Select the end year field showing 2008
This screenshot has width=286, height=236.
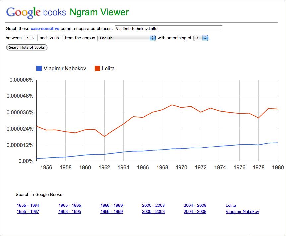(55, 38)
